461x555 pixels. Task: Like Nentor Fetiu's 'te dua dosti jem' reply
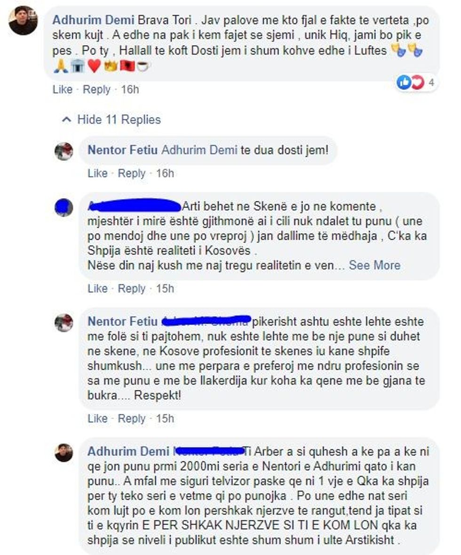click(x=97, y=173)
